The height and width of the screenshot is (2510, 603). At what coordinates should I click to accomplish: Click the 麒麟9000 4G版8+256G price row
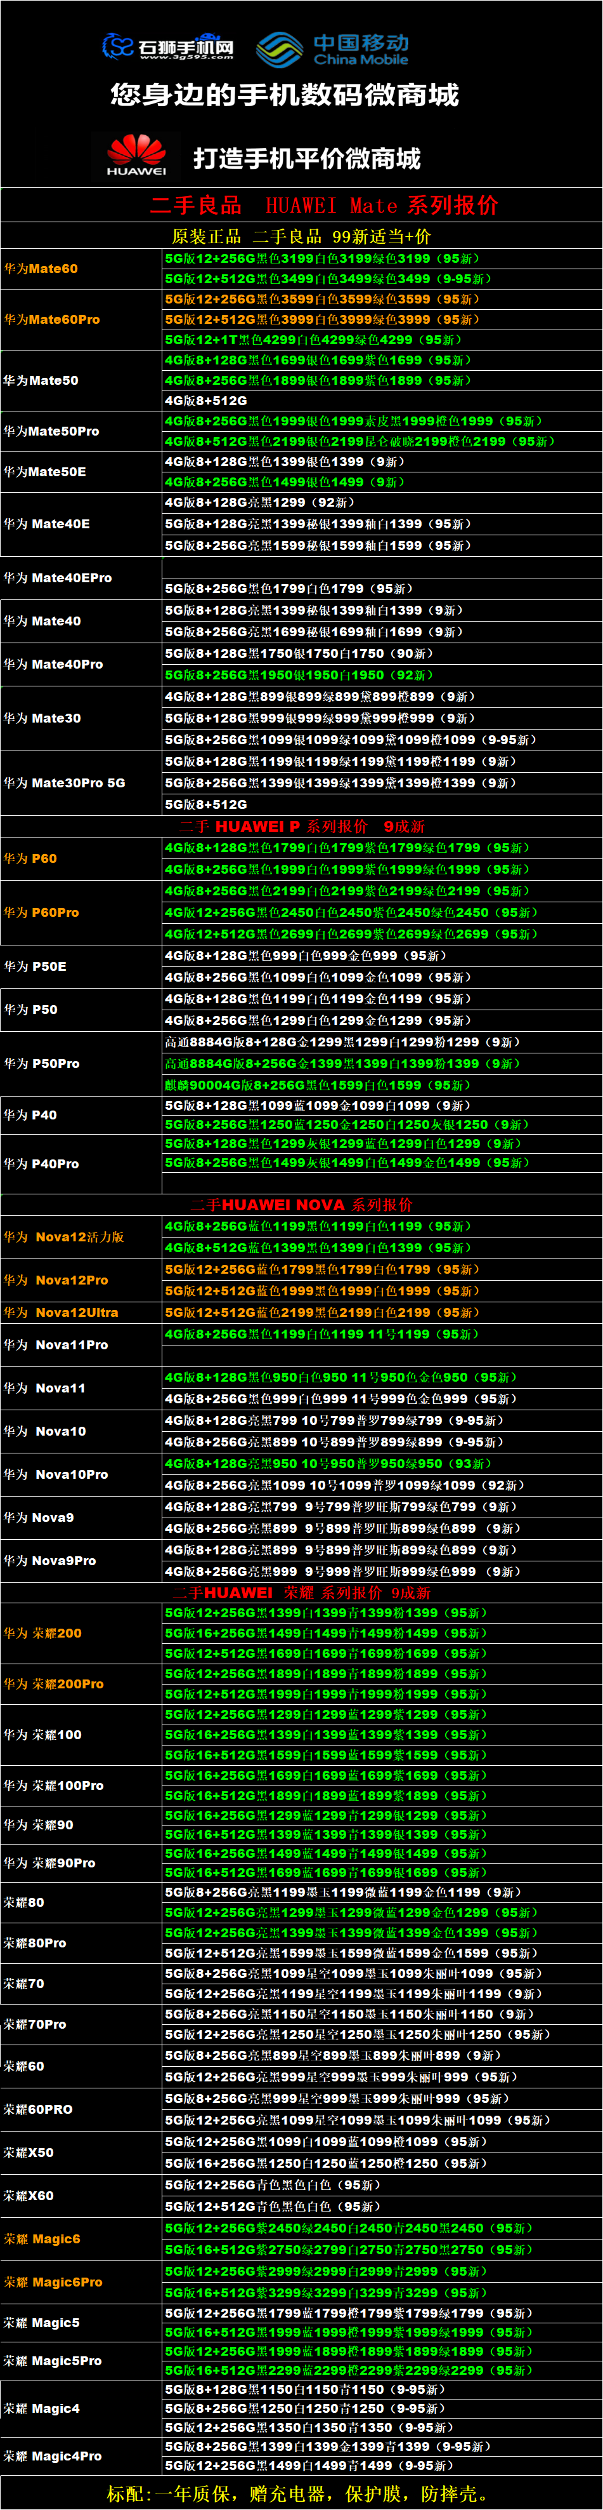click(x=381, y=1085)
